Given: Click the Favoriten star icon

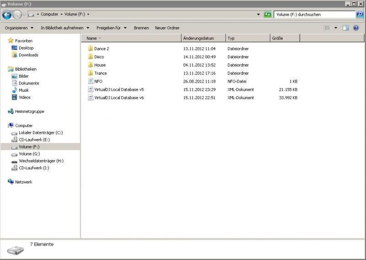Looking at the screenshot, I should click(x=11, y=40).
